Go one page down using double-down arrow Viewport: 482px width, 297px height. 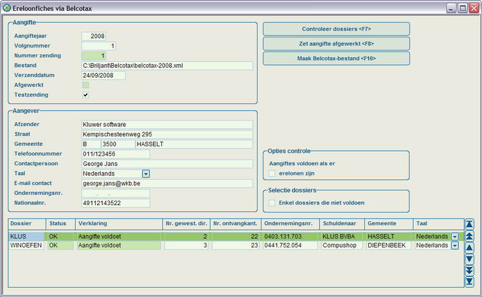(x=469, y=270)
